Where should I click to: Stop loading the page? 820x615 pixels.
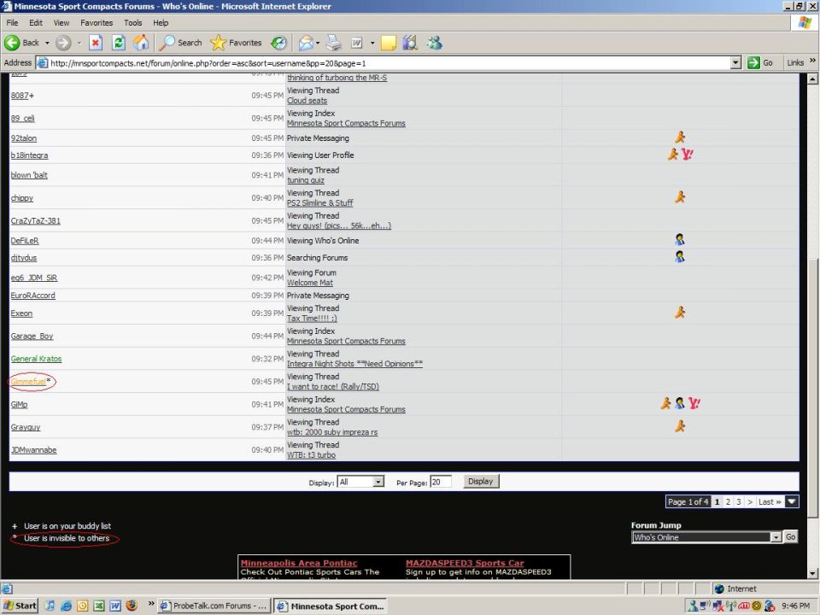tap(96, 43)
